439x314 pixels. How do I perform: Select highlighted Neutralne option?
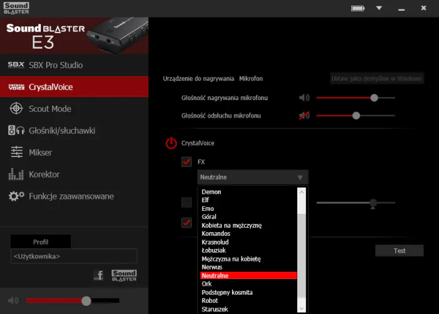(x=248, y=275)
